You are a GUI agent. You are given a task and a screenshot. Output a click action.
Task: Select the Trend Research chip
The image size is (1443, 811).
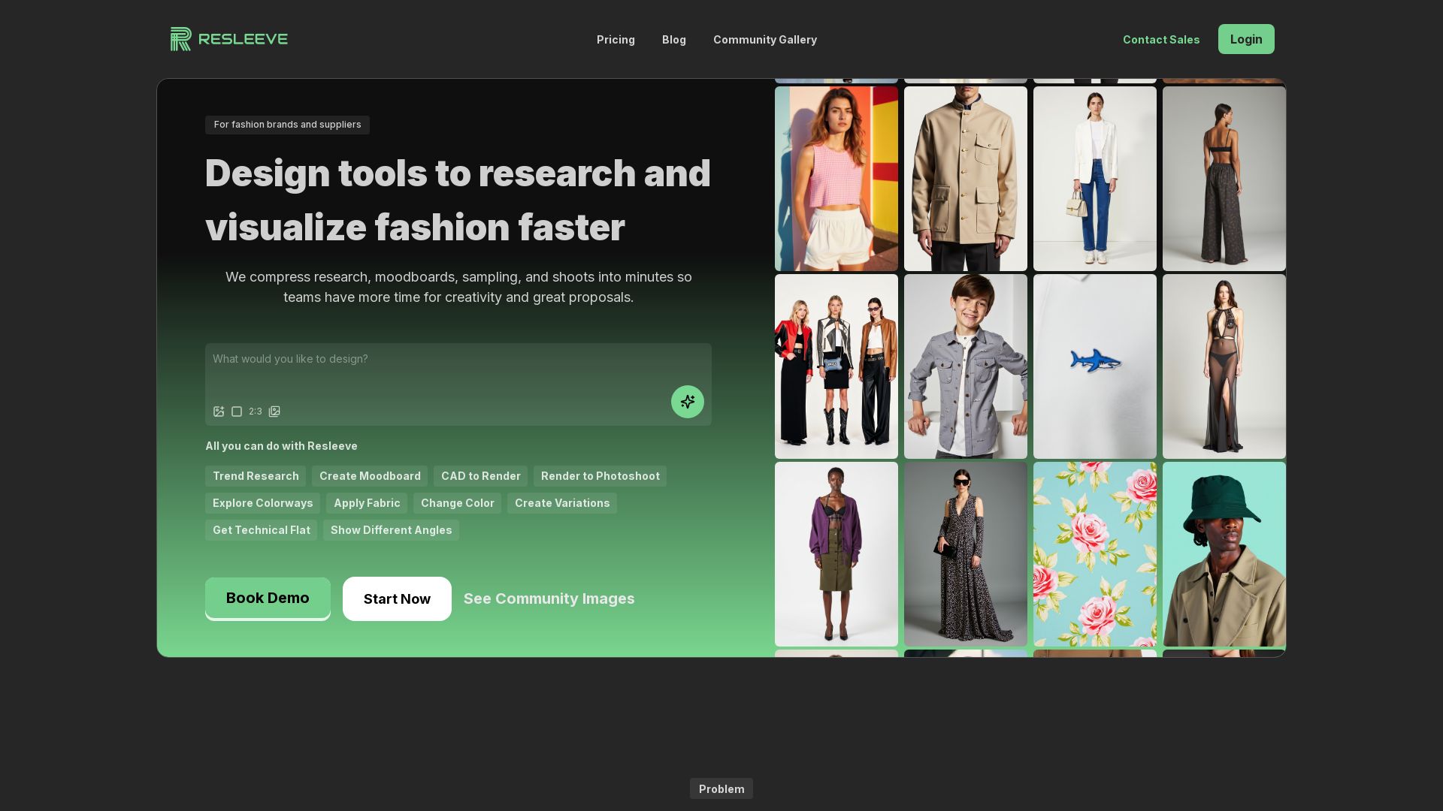[x=256, y=476]
